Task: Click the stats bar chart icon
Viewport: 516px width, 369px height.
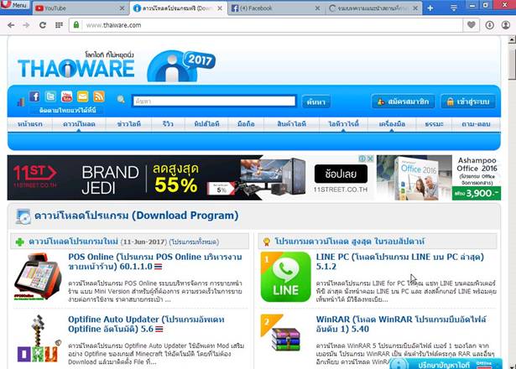Action: pyautogui.click(x=21, y=102)
